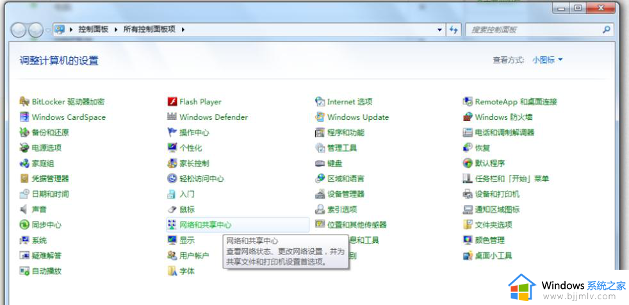
Task: Click 控制面板 in the address breadcrumb
Action: (x=93, y=29)
